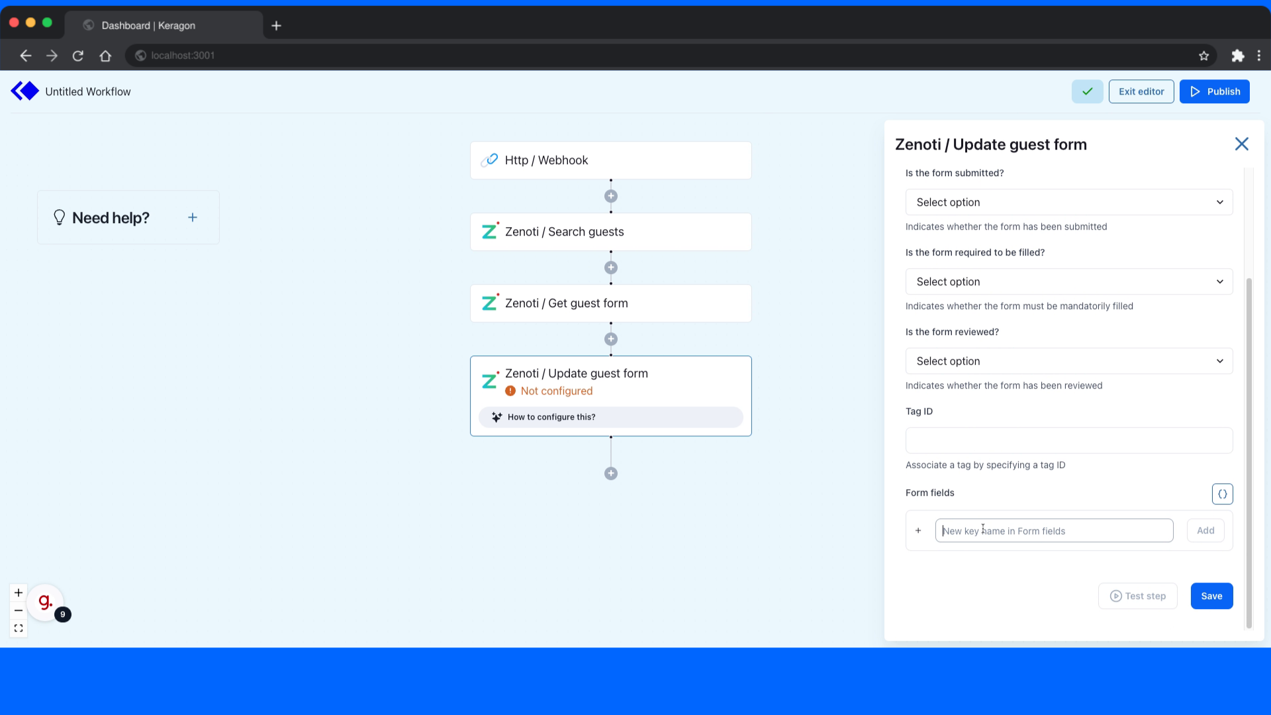This screenshot has height=715, width=1271.
Task: Select the Zenoti / Search guests node
Action: coord(610,232)
